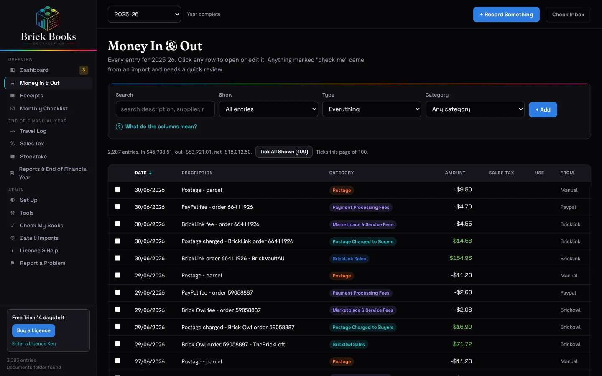Sort by the Description column header
The width and height of the screenshot is (602, 376).
point(197,173)
